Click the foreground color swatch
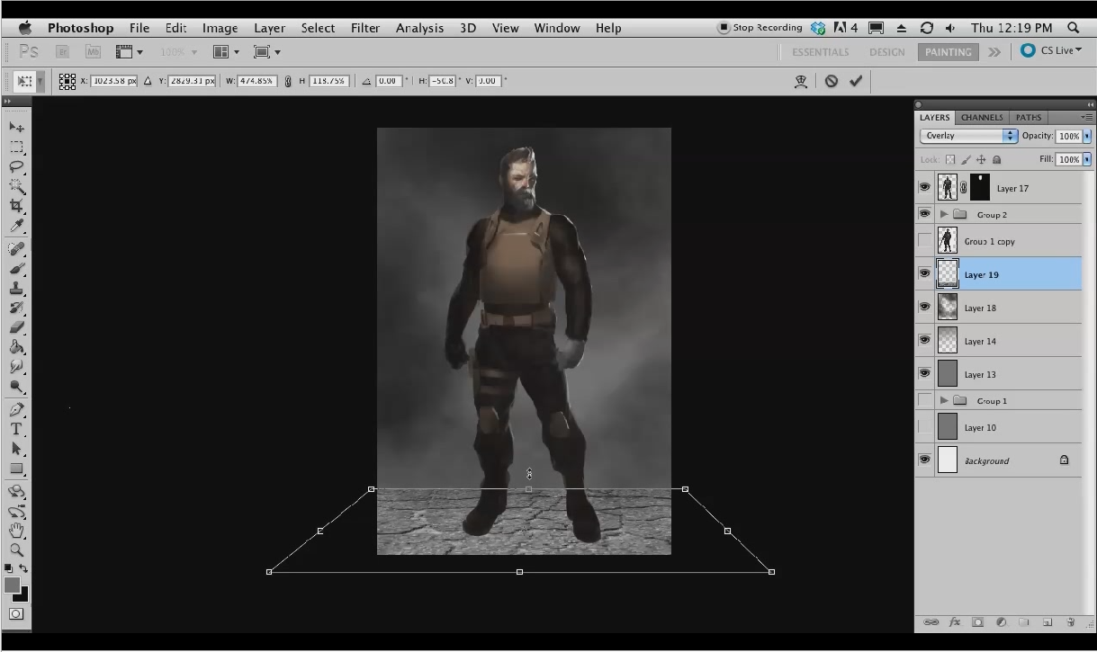1097x652 pixels. click(x=12, y=585)
